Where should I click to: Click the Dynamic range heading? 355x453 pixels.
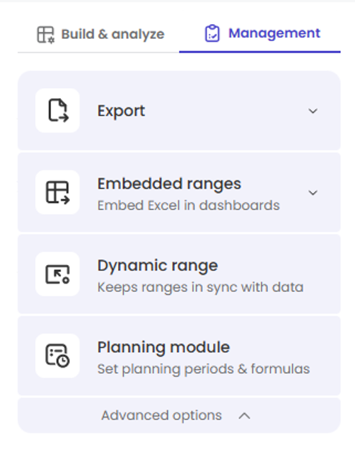point(158,266)
